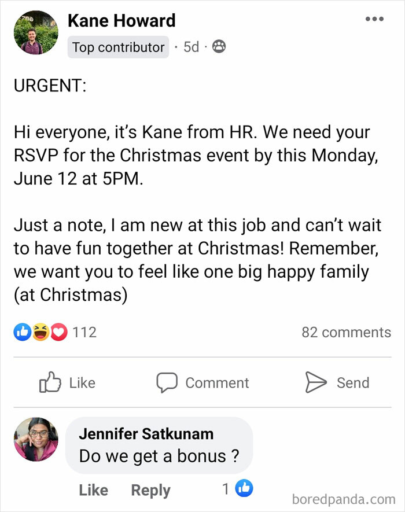Viewport: 405px width, 512px height.
Task: Open the post timestamp showing 5d
Action: click(x=191, y=47)
